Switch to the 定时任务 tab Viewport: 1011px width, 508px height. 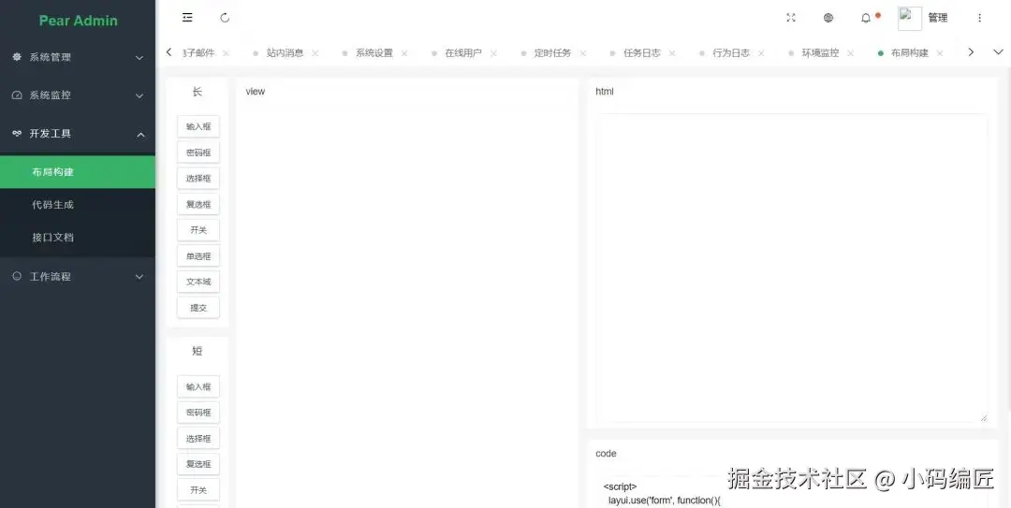[x=552, y=53]
